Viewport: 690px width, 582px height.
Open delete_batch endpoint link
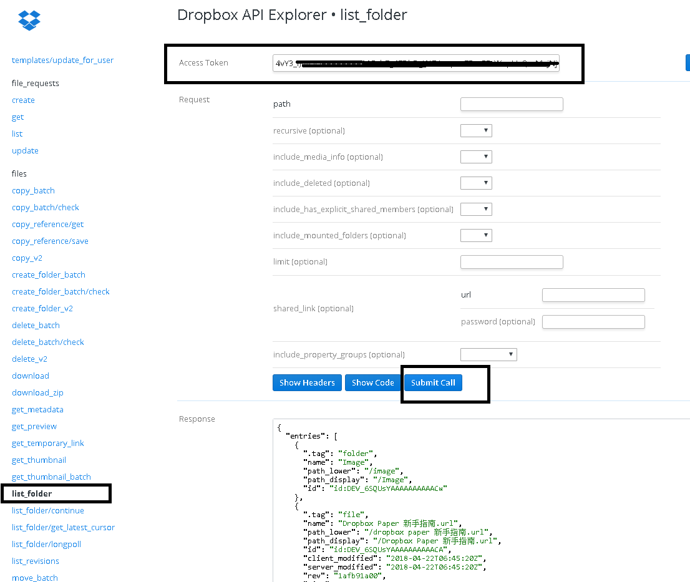36,326
